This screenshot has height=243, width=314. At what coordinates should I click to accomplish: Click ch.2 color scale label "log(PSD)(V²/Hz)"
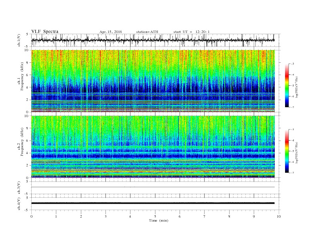[297, 153]
